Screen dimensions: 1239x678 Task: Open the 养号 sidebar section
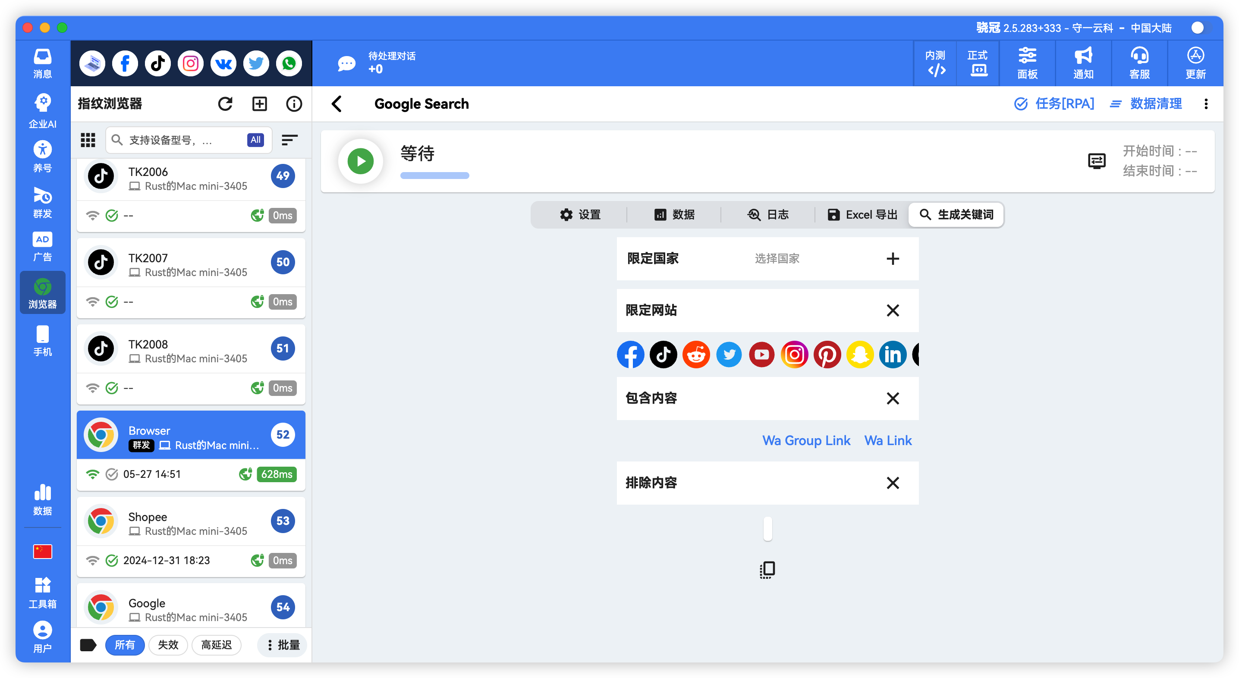pos(42,157)
